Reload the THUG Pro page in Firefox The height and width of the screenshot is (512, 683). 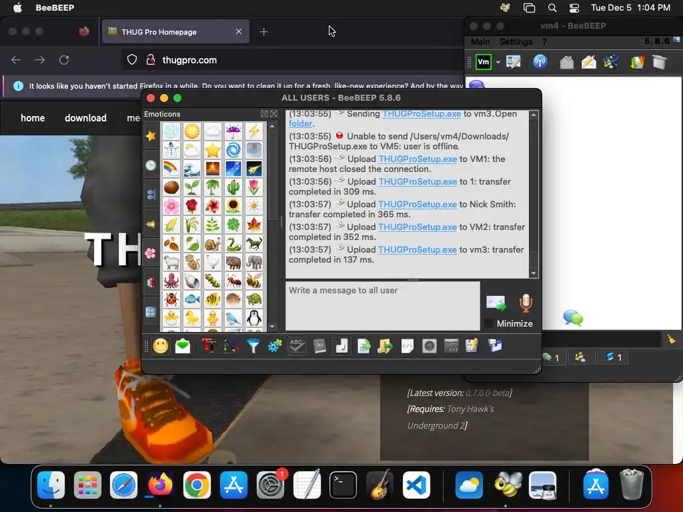click(x=64, y=60)
